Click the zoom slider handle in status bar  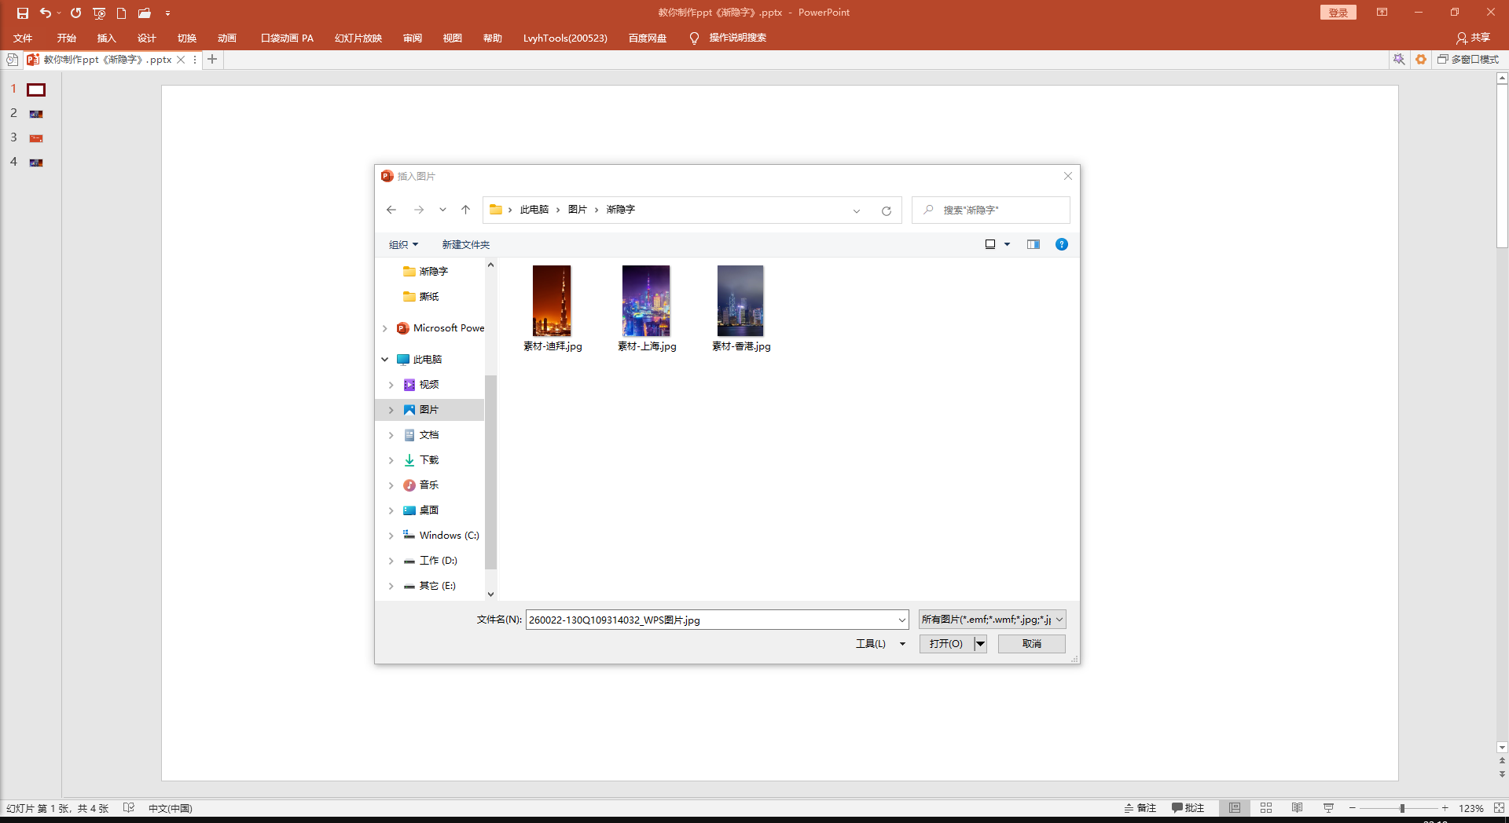(x=1401, y=808)
